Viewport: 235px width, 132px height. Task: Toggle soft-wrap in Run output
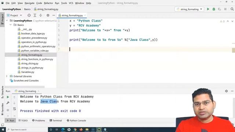14,109
